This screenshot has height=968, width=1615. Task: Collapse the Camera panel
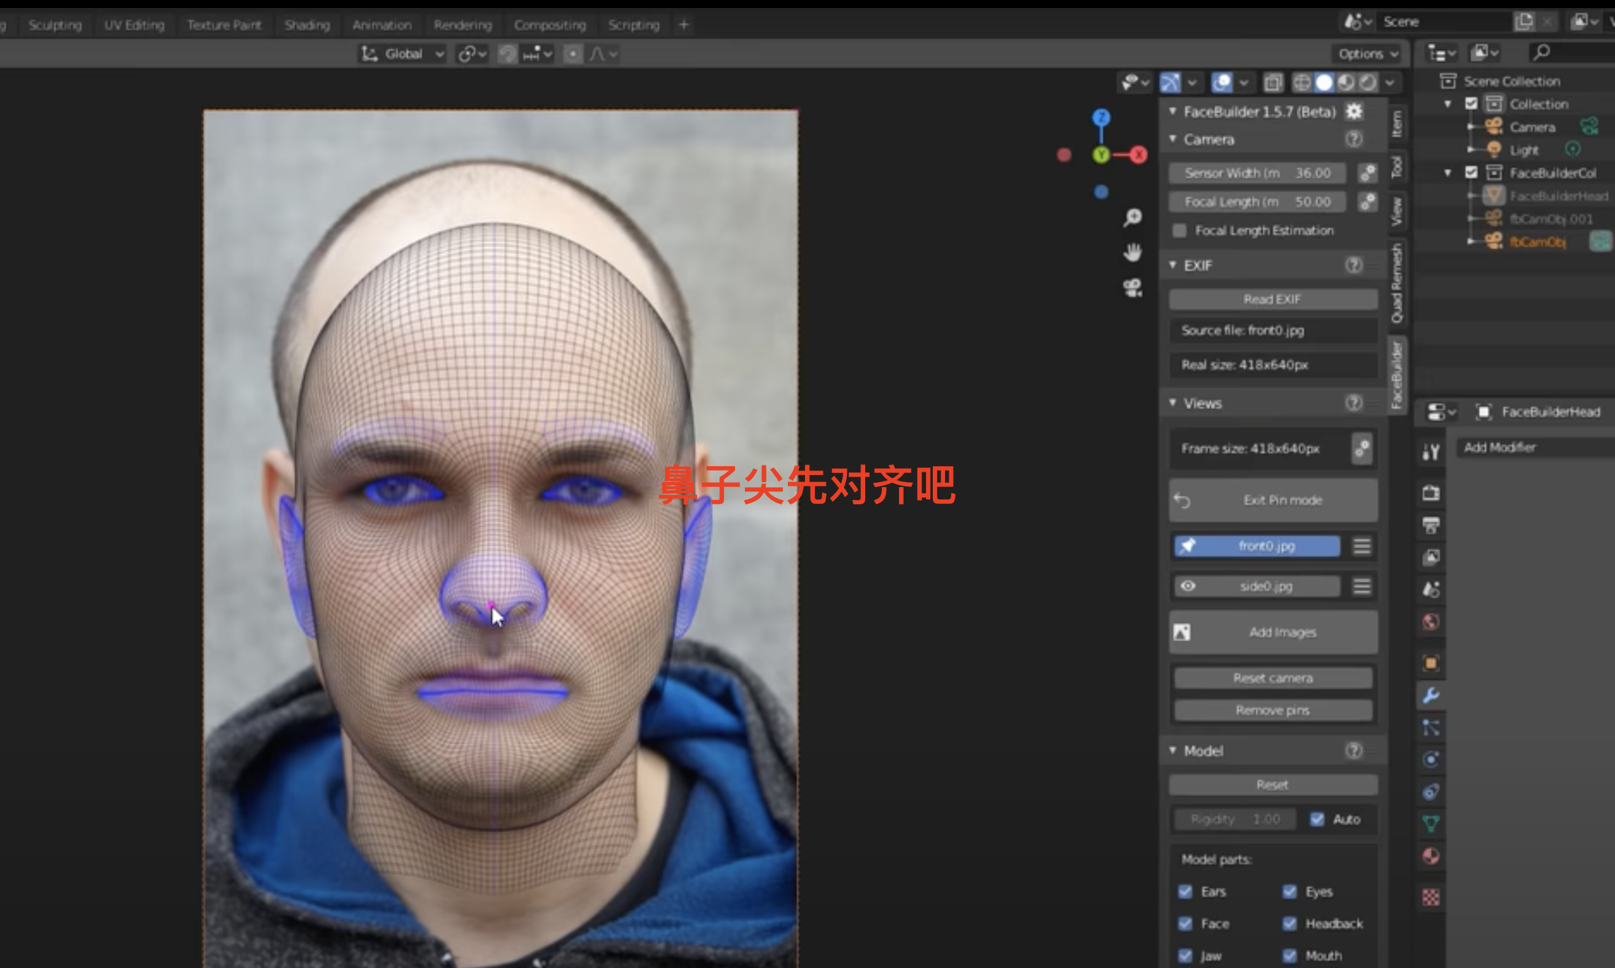1173,139
